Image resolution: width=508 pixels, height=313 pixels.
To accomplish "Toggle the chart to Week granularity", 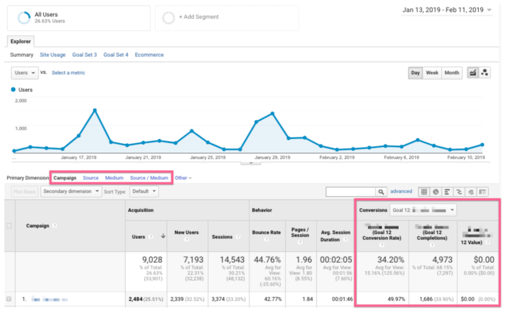I will coord(432,72).
